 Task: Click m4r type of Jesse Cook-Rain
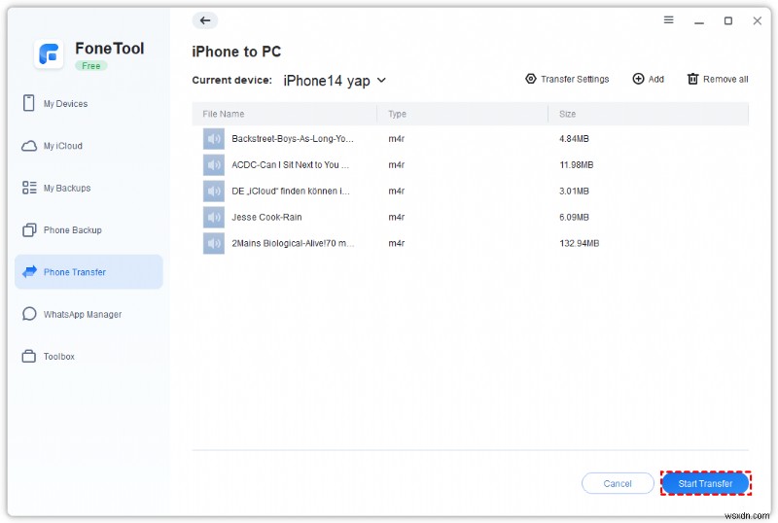point(397,218)
